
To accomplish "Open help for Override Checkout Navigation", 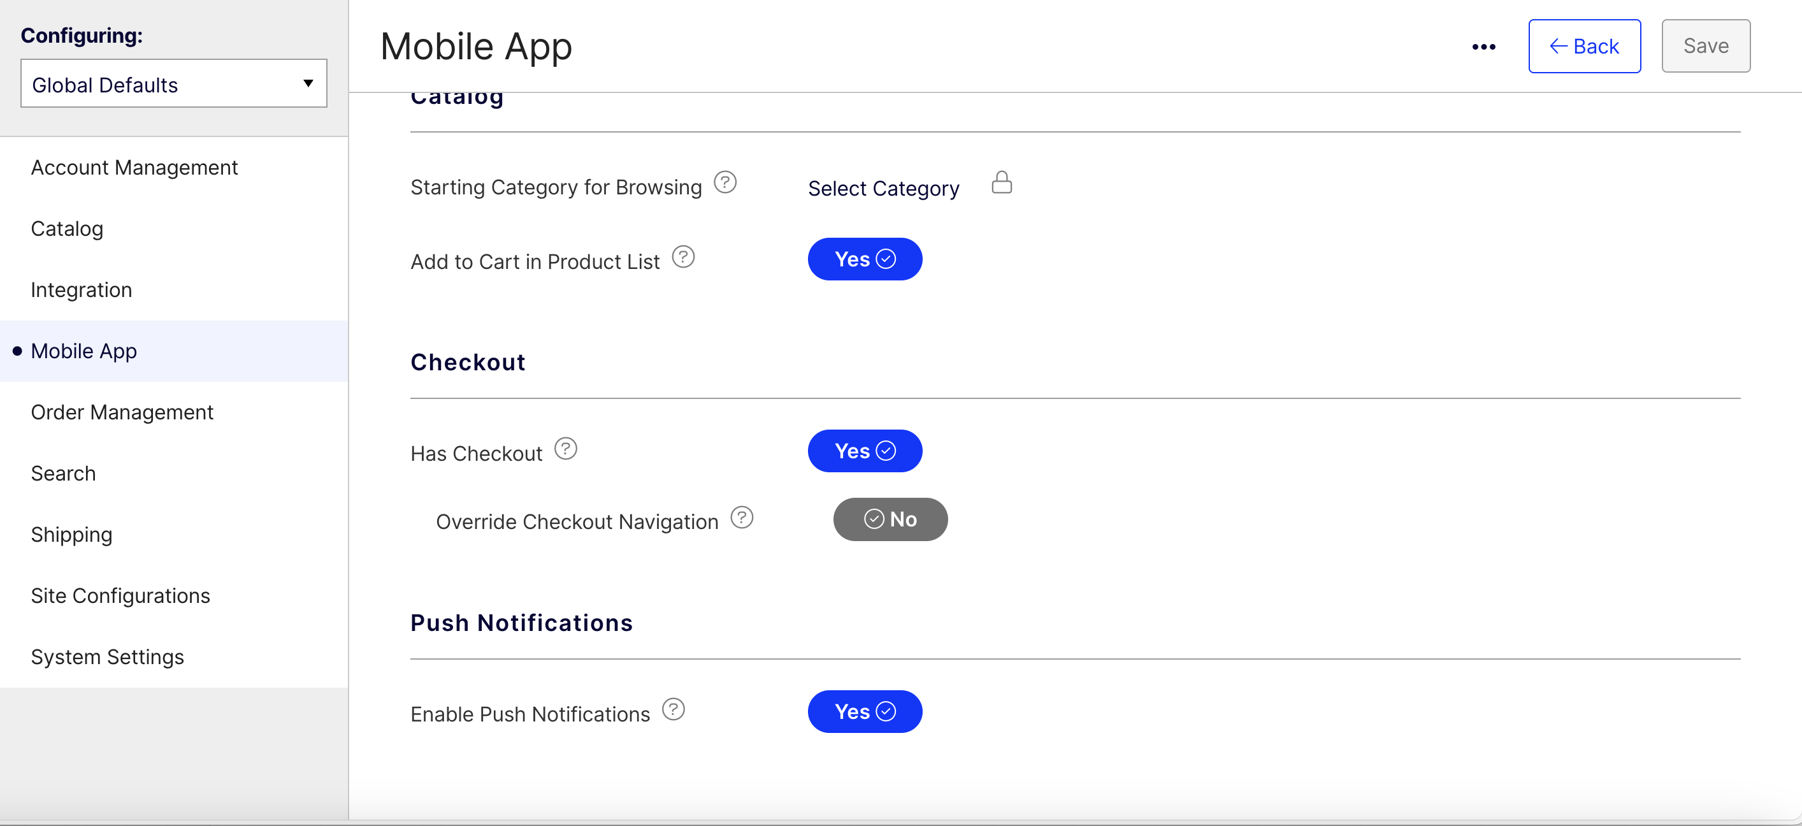I will (742, 518).
